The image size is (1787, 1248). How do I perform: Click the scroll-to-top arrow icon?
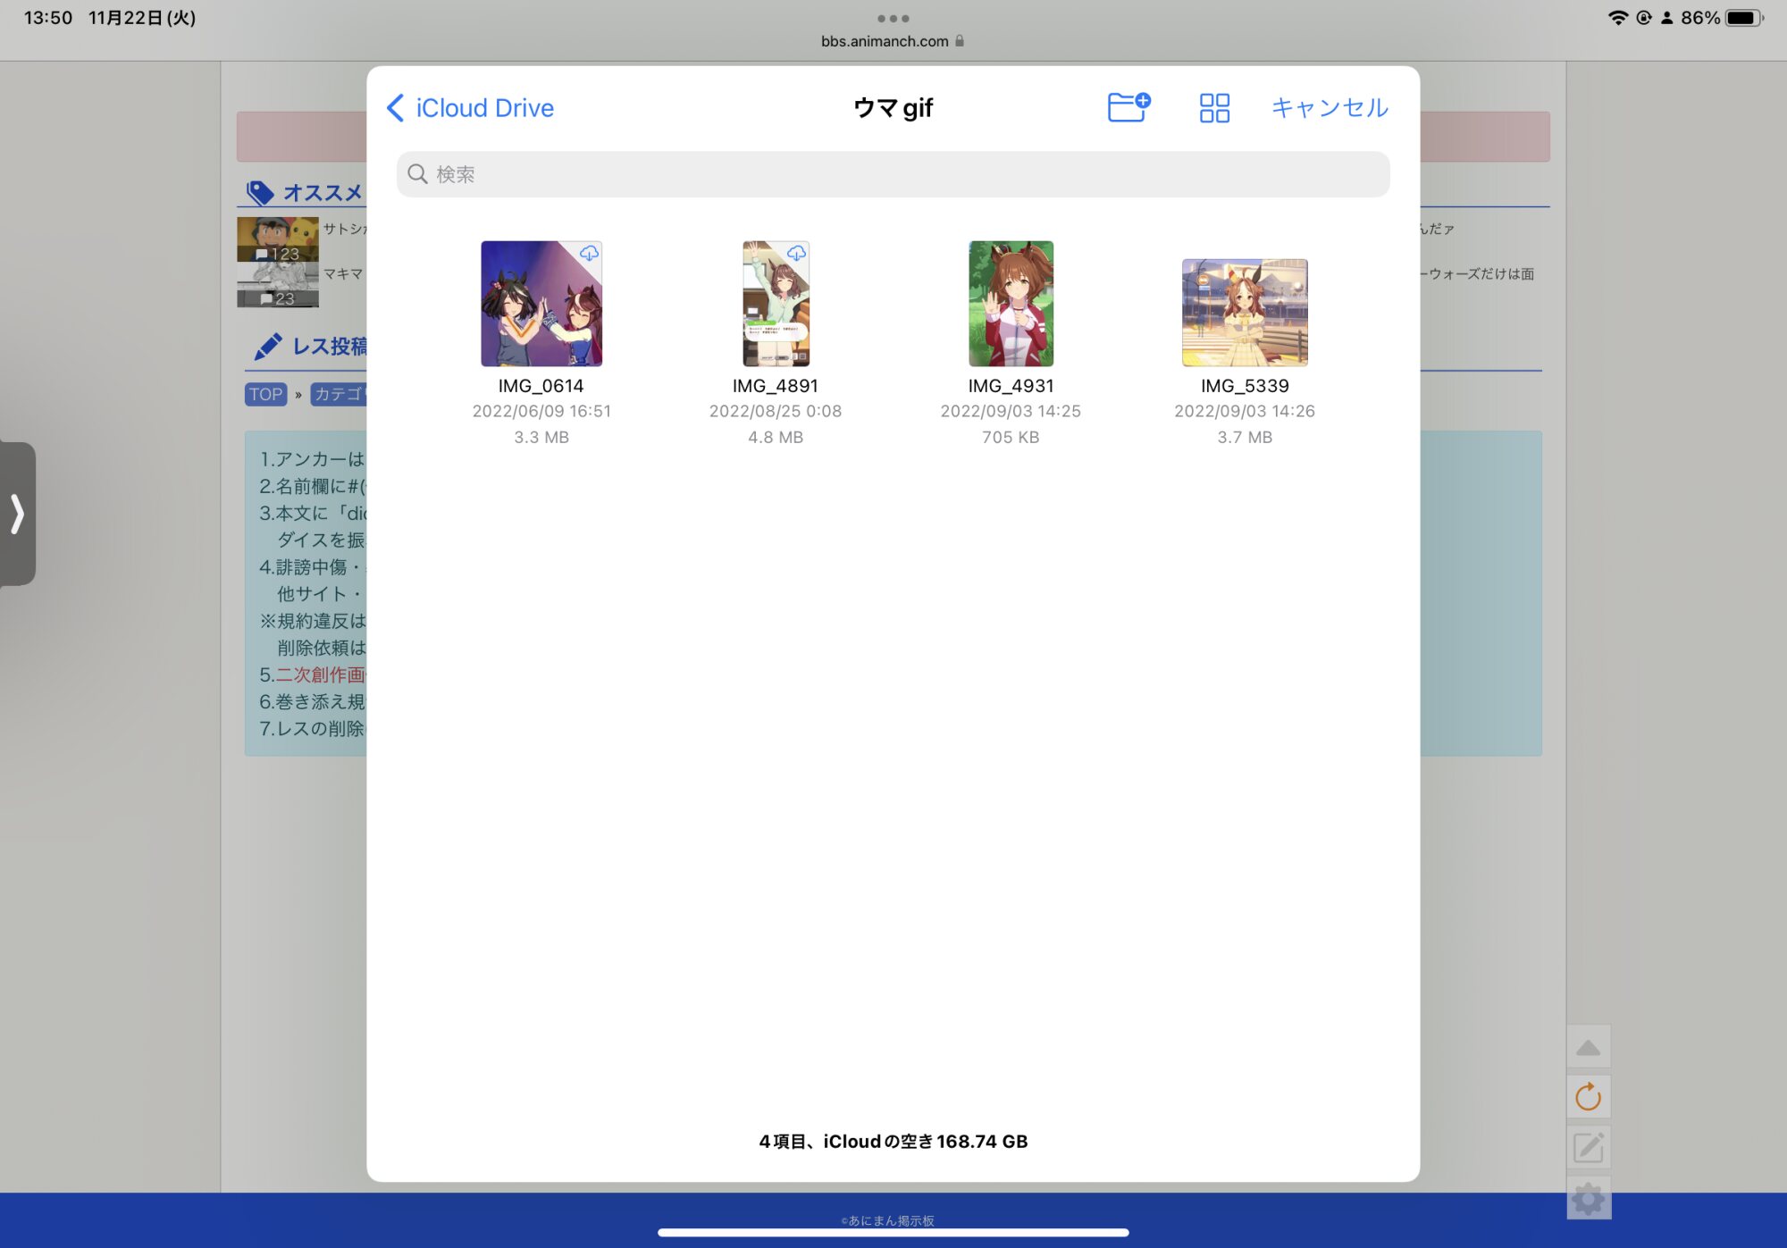[1588, 1048]
